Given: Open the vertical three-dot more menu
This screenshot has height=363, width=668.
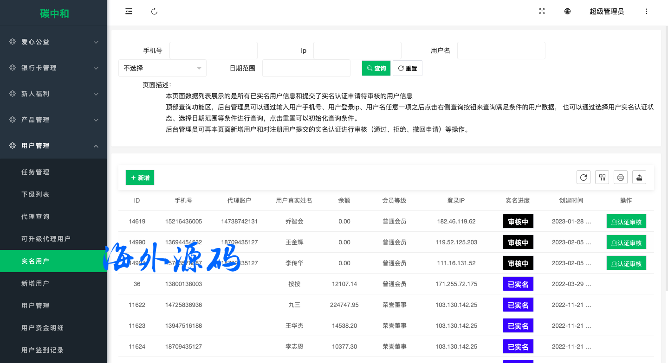Looking at the screenshot, I should 646,12.
